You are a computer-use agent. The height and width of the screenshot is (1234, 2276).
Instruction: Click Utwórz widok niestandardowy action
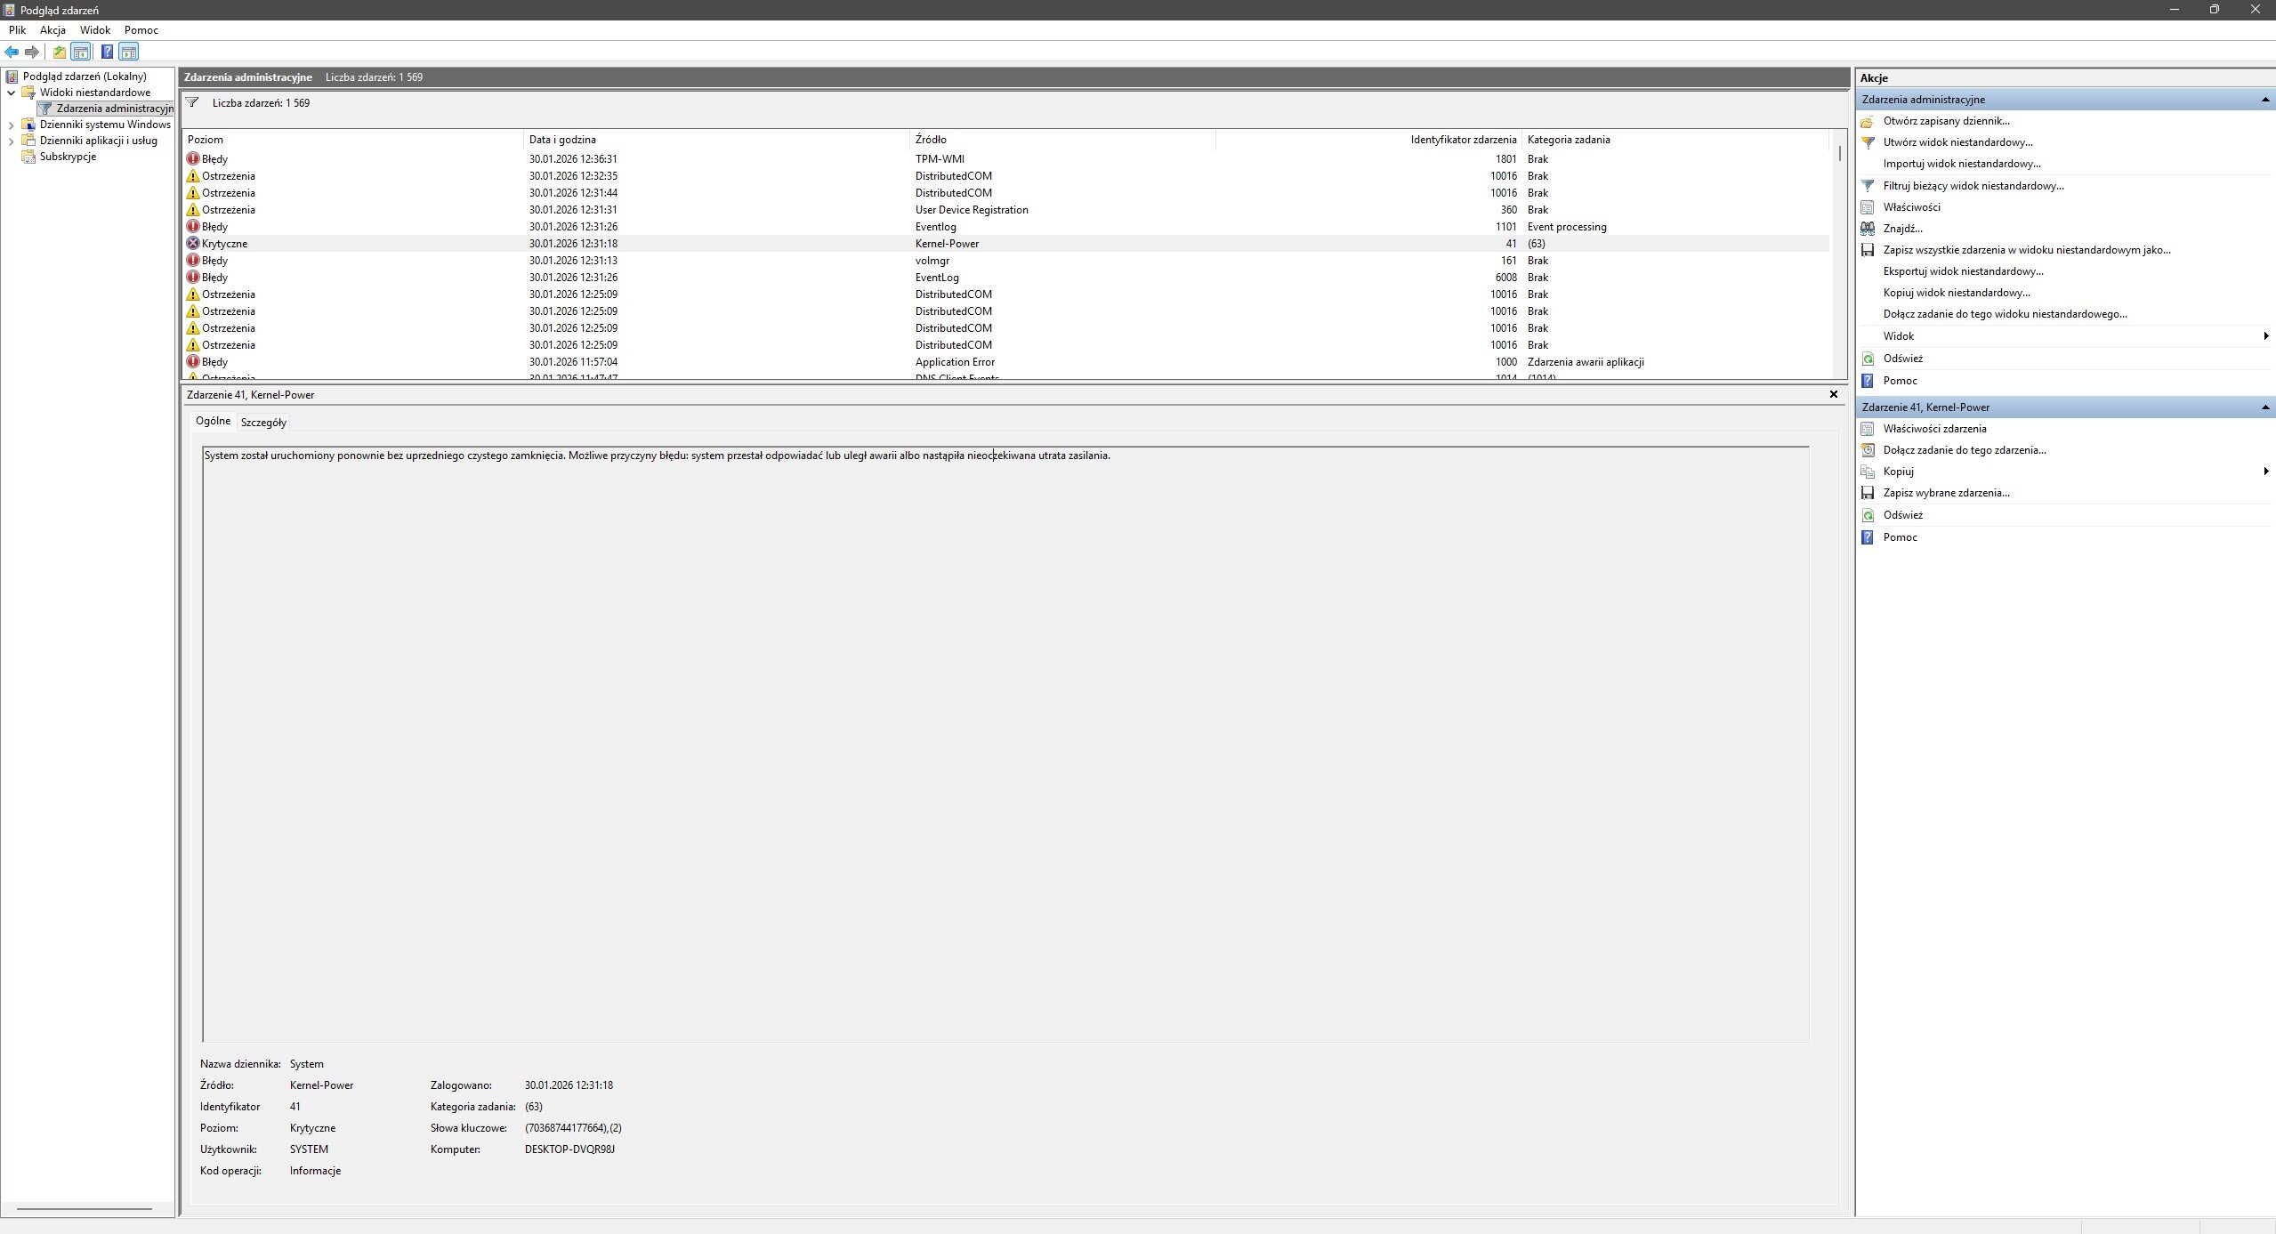pos(1957,142)
